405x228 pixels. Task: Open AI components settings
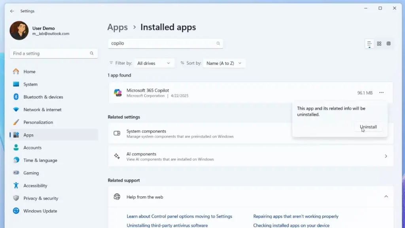(x=250, y=156)
